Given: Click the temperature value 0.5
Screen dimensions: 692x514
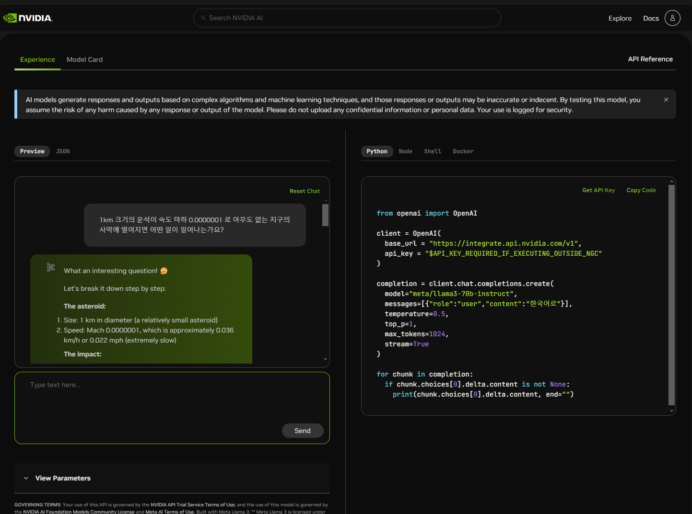Looking at the screenshot, I should tap(439, 314).
